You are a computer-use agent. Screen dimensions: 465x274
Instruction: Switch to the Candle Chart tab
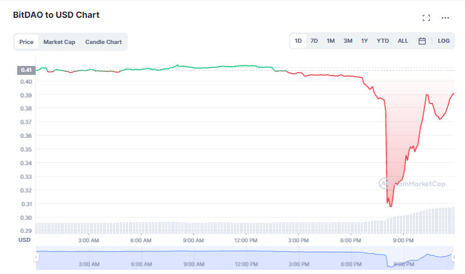click(103, 42)
